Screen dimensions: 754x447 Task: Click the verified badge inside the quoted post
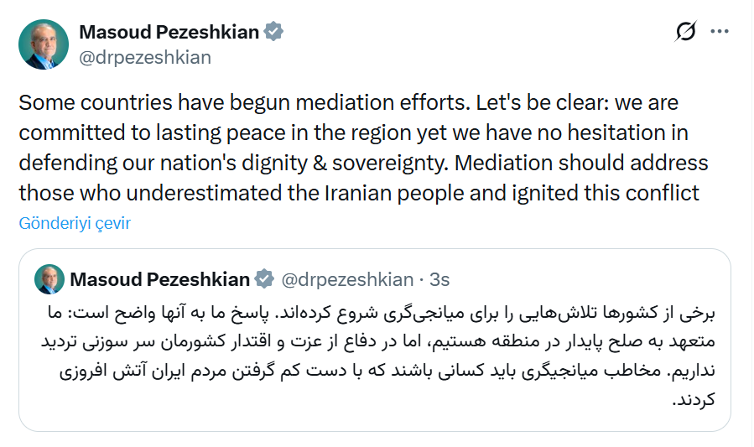[x=264, y=279]
